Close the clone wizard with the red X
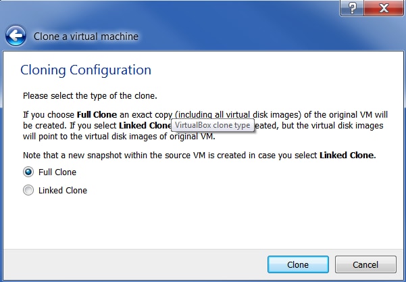Screen dimensions: 406x282 [x=382, y=7]
